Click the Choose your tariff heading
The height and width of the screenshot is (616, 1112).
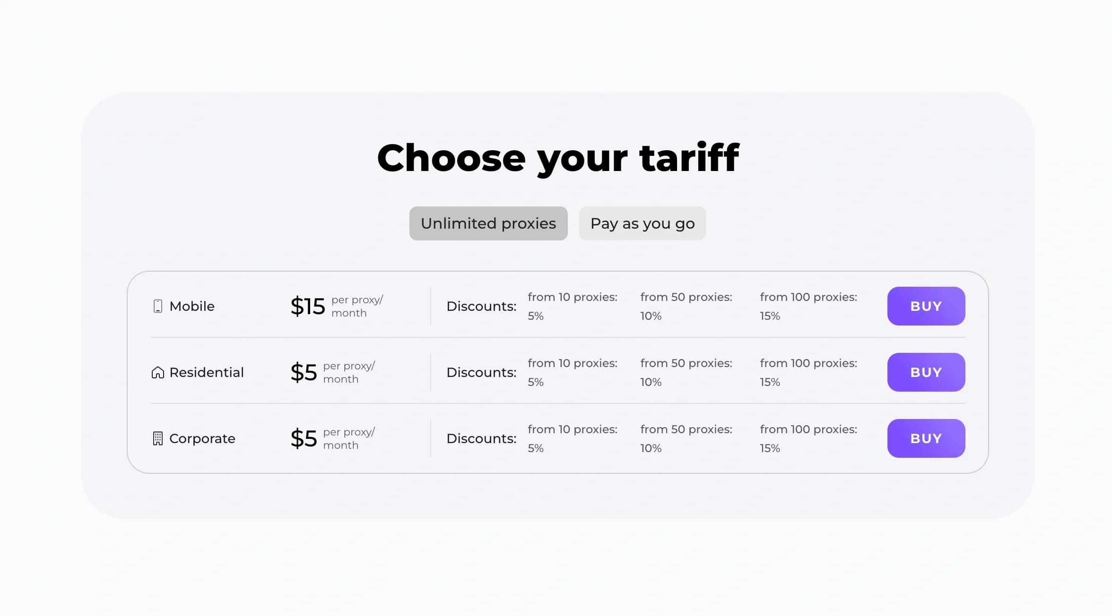558,158
